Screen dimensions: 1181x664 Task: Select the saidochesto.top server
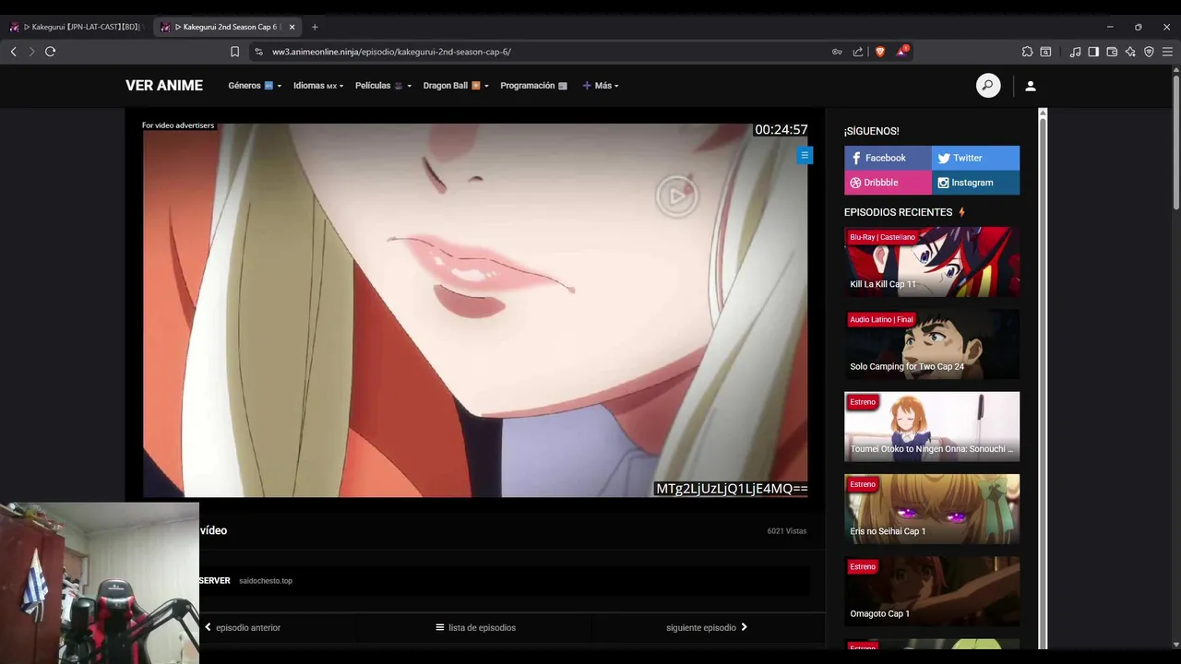(x=266, y=581)
